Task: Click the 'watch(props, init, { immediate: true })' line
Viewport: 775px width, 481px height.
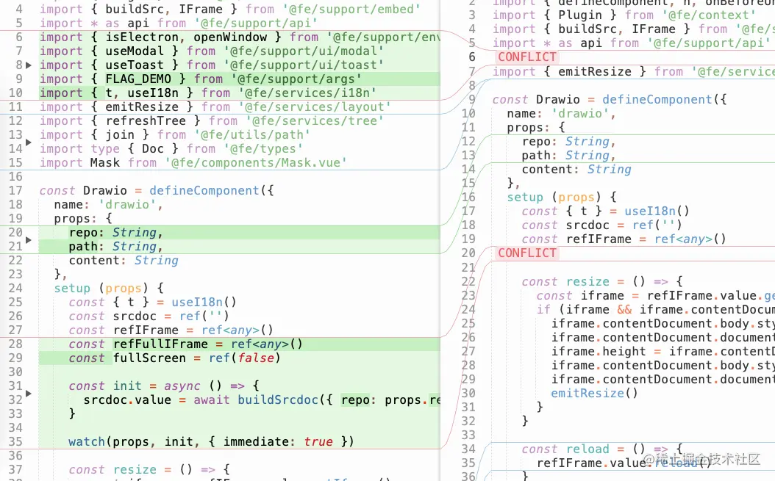Action: 212,442
